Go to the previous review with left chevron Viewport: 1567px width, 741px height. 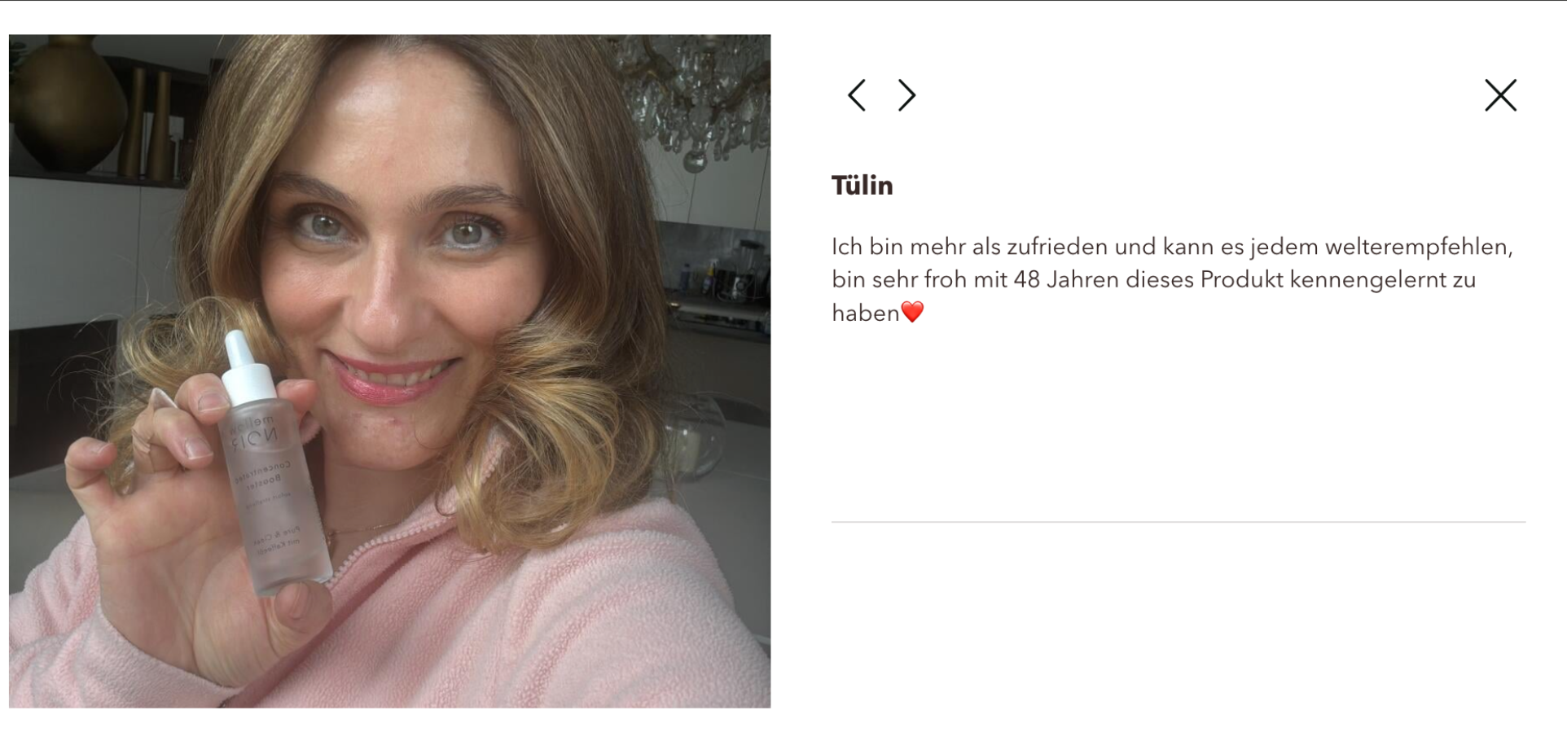[x=856, y=95]
